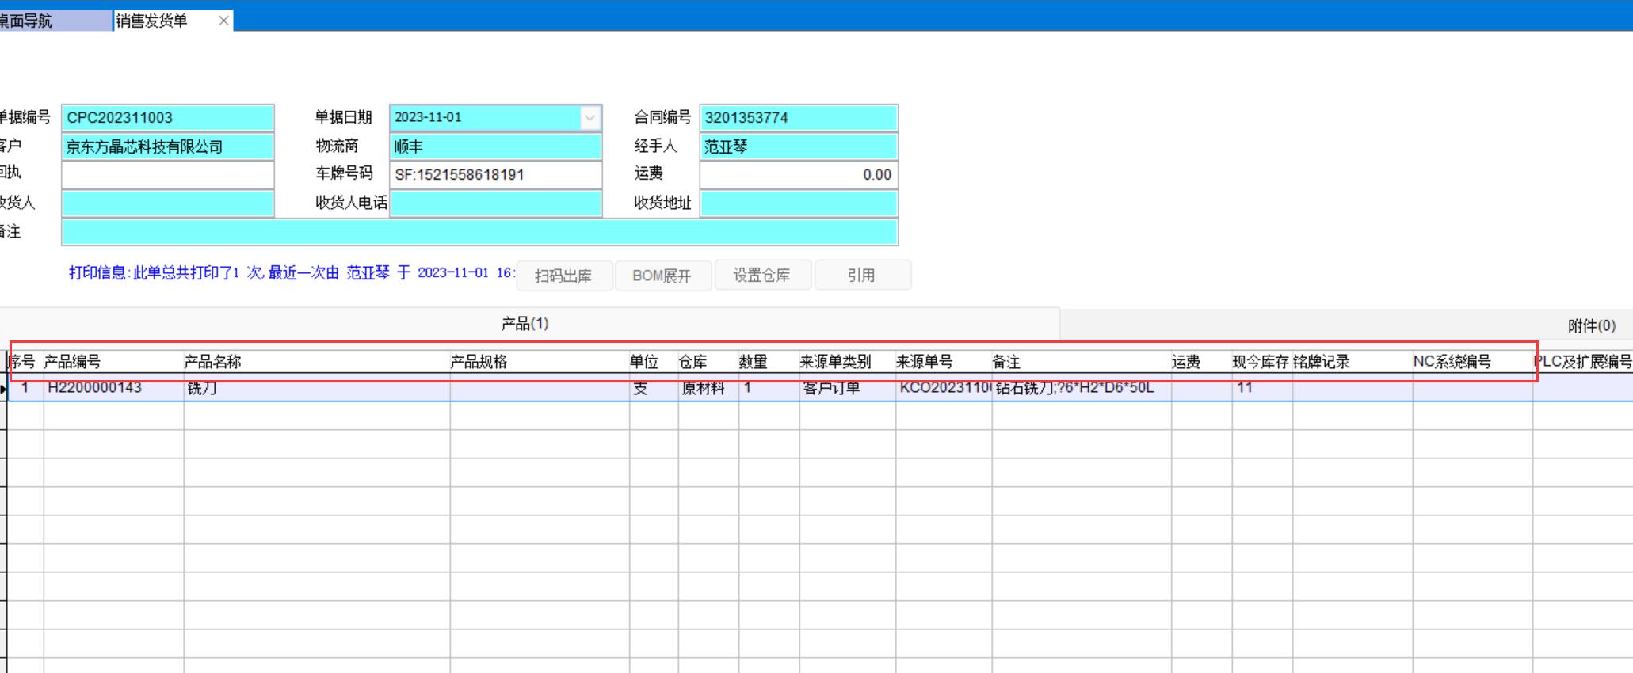The height and width of the screenshot is (673, 1633).
Task: Click the wide 备注 input field
Action: coord(479,232)
